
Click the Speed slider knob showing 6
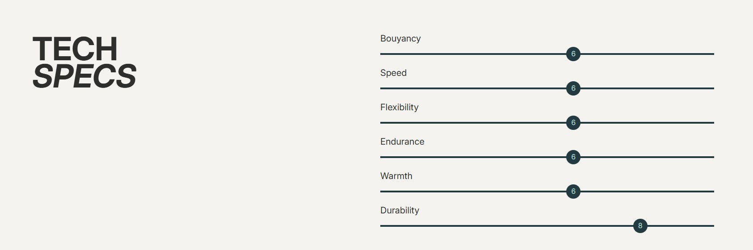[573, 88]
